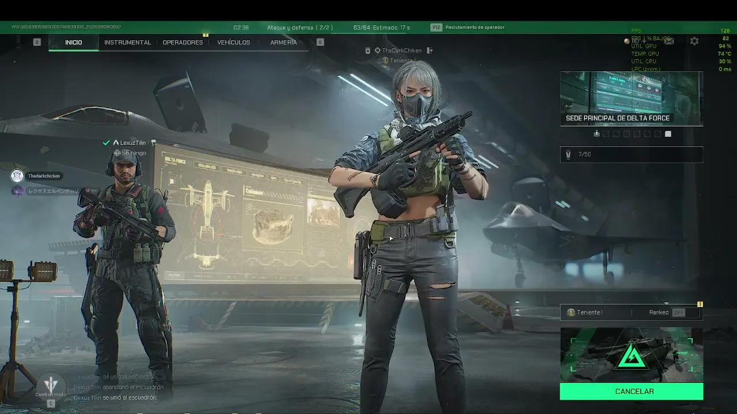This screenshot has height=414, width=737.
Task: Click Reclutamiento de operador link
Action: coord(475,27)
